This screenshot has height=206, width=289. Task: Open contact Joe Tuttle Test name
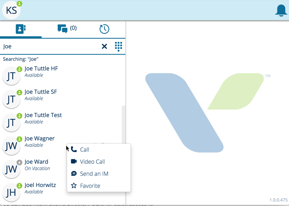43,115
